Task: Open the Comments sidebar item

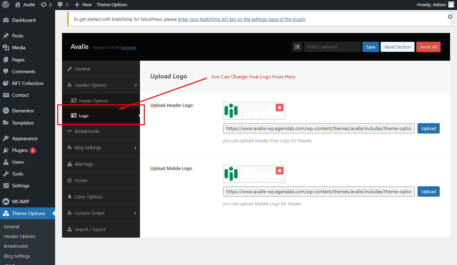Action: click(27, 71)
